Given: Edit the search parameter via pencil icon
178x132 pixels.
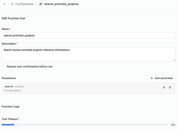Looking at the screenshot, I should [x=164, y=87].
